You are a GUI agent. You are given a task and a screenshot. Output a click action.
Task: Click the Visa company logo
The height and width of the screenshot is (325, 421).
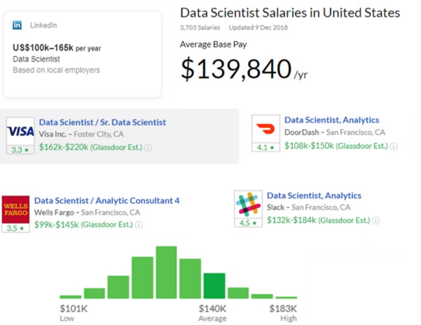pos(20,131)
